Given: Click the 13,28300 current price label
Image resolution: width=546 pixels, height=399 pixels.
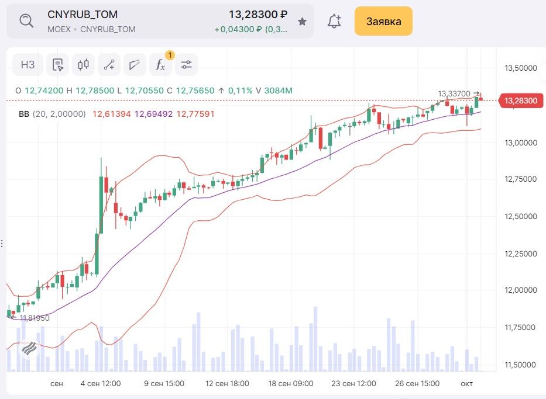Looking at the screenshot, I should pyautogui.click(x=517, y=101).
